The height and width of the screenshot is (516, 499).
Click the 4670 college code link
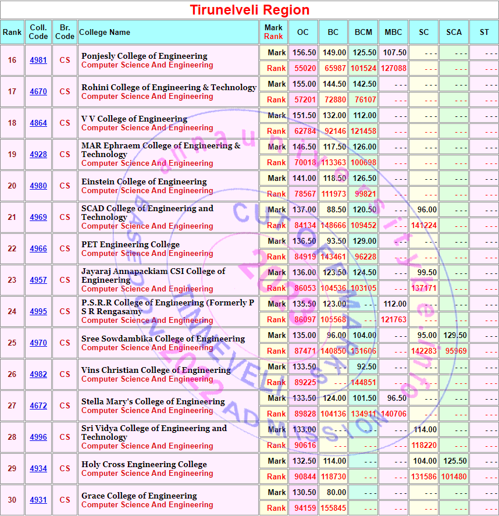38,92
